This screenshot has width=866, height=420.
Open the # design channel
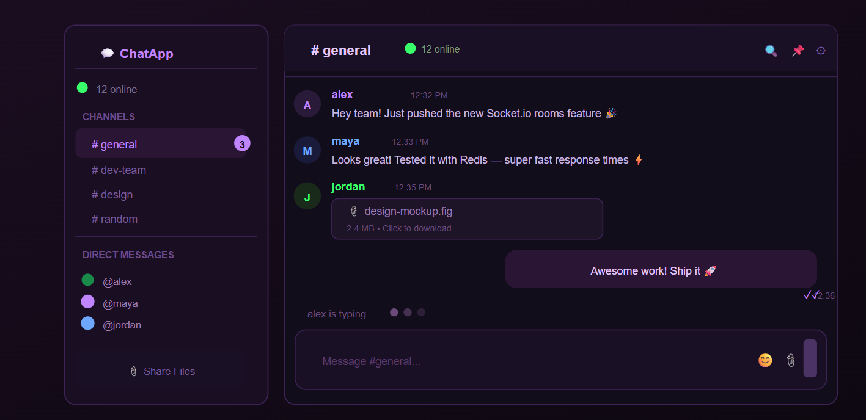tap(112, 195)
